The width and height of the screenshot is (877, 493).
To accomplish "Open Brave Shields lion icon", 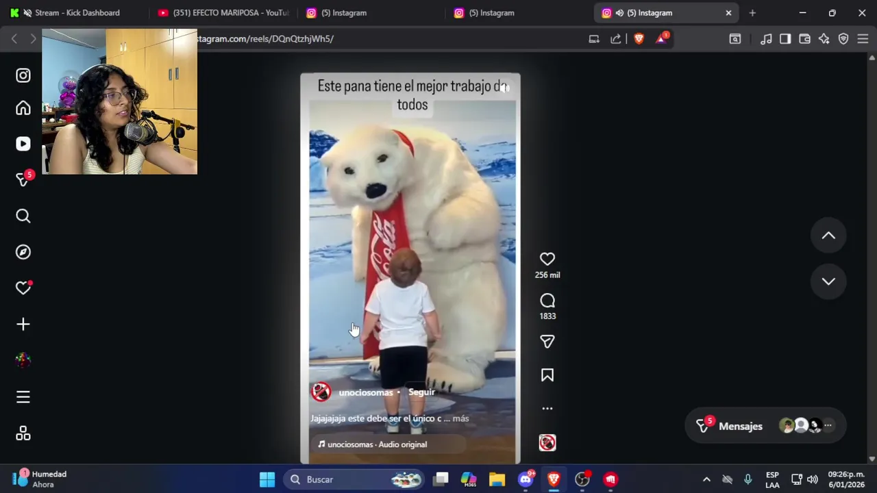I will point(639,39).
